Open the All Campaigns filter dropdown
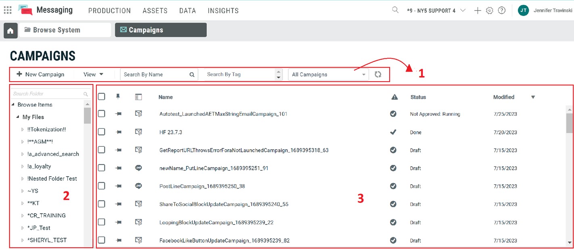The height and width of the screenshot is (249, 574). (328, 74)
